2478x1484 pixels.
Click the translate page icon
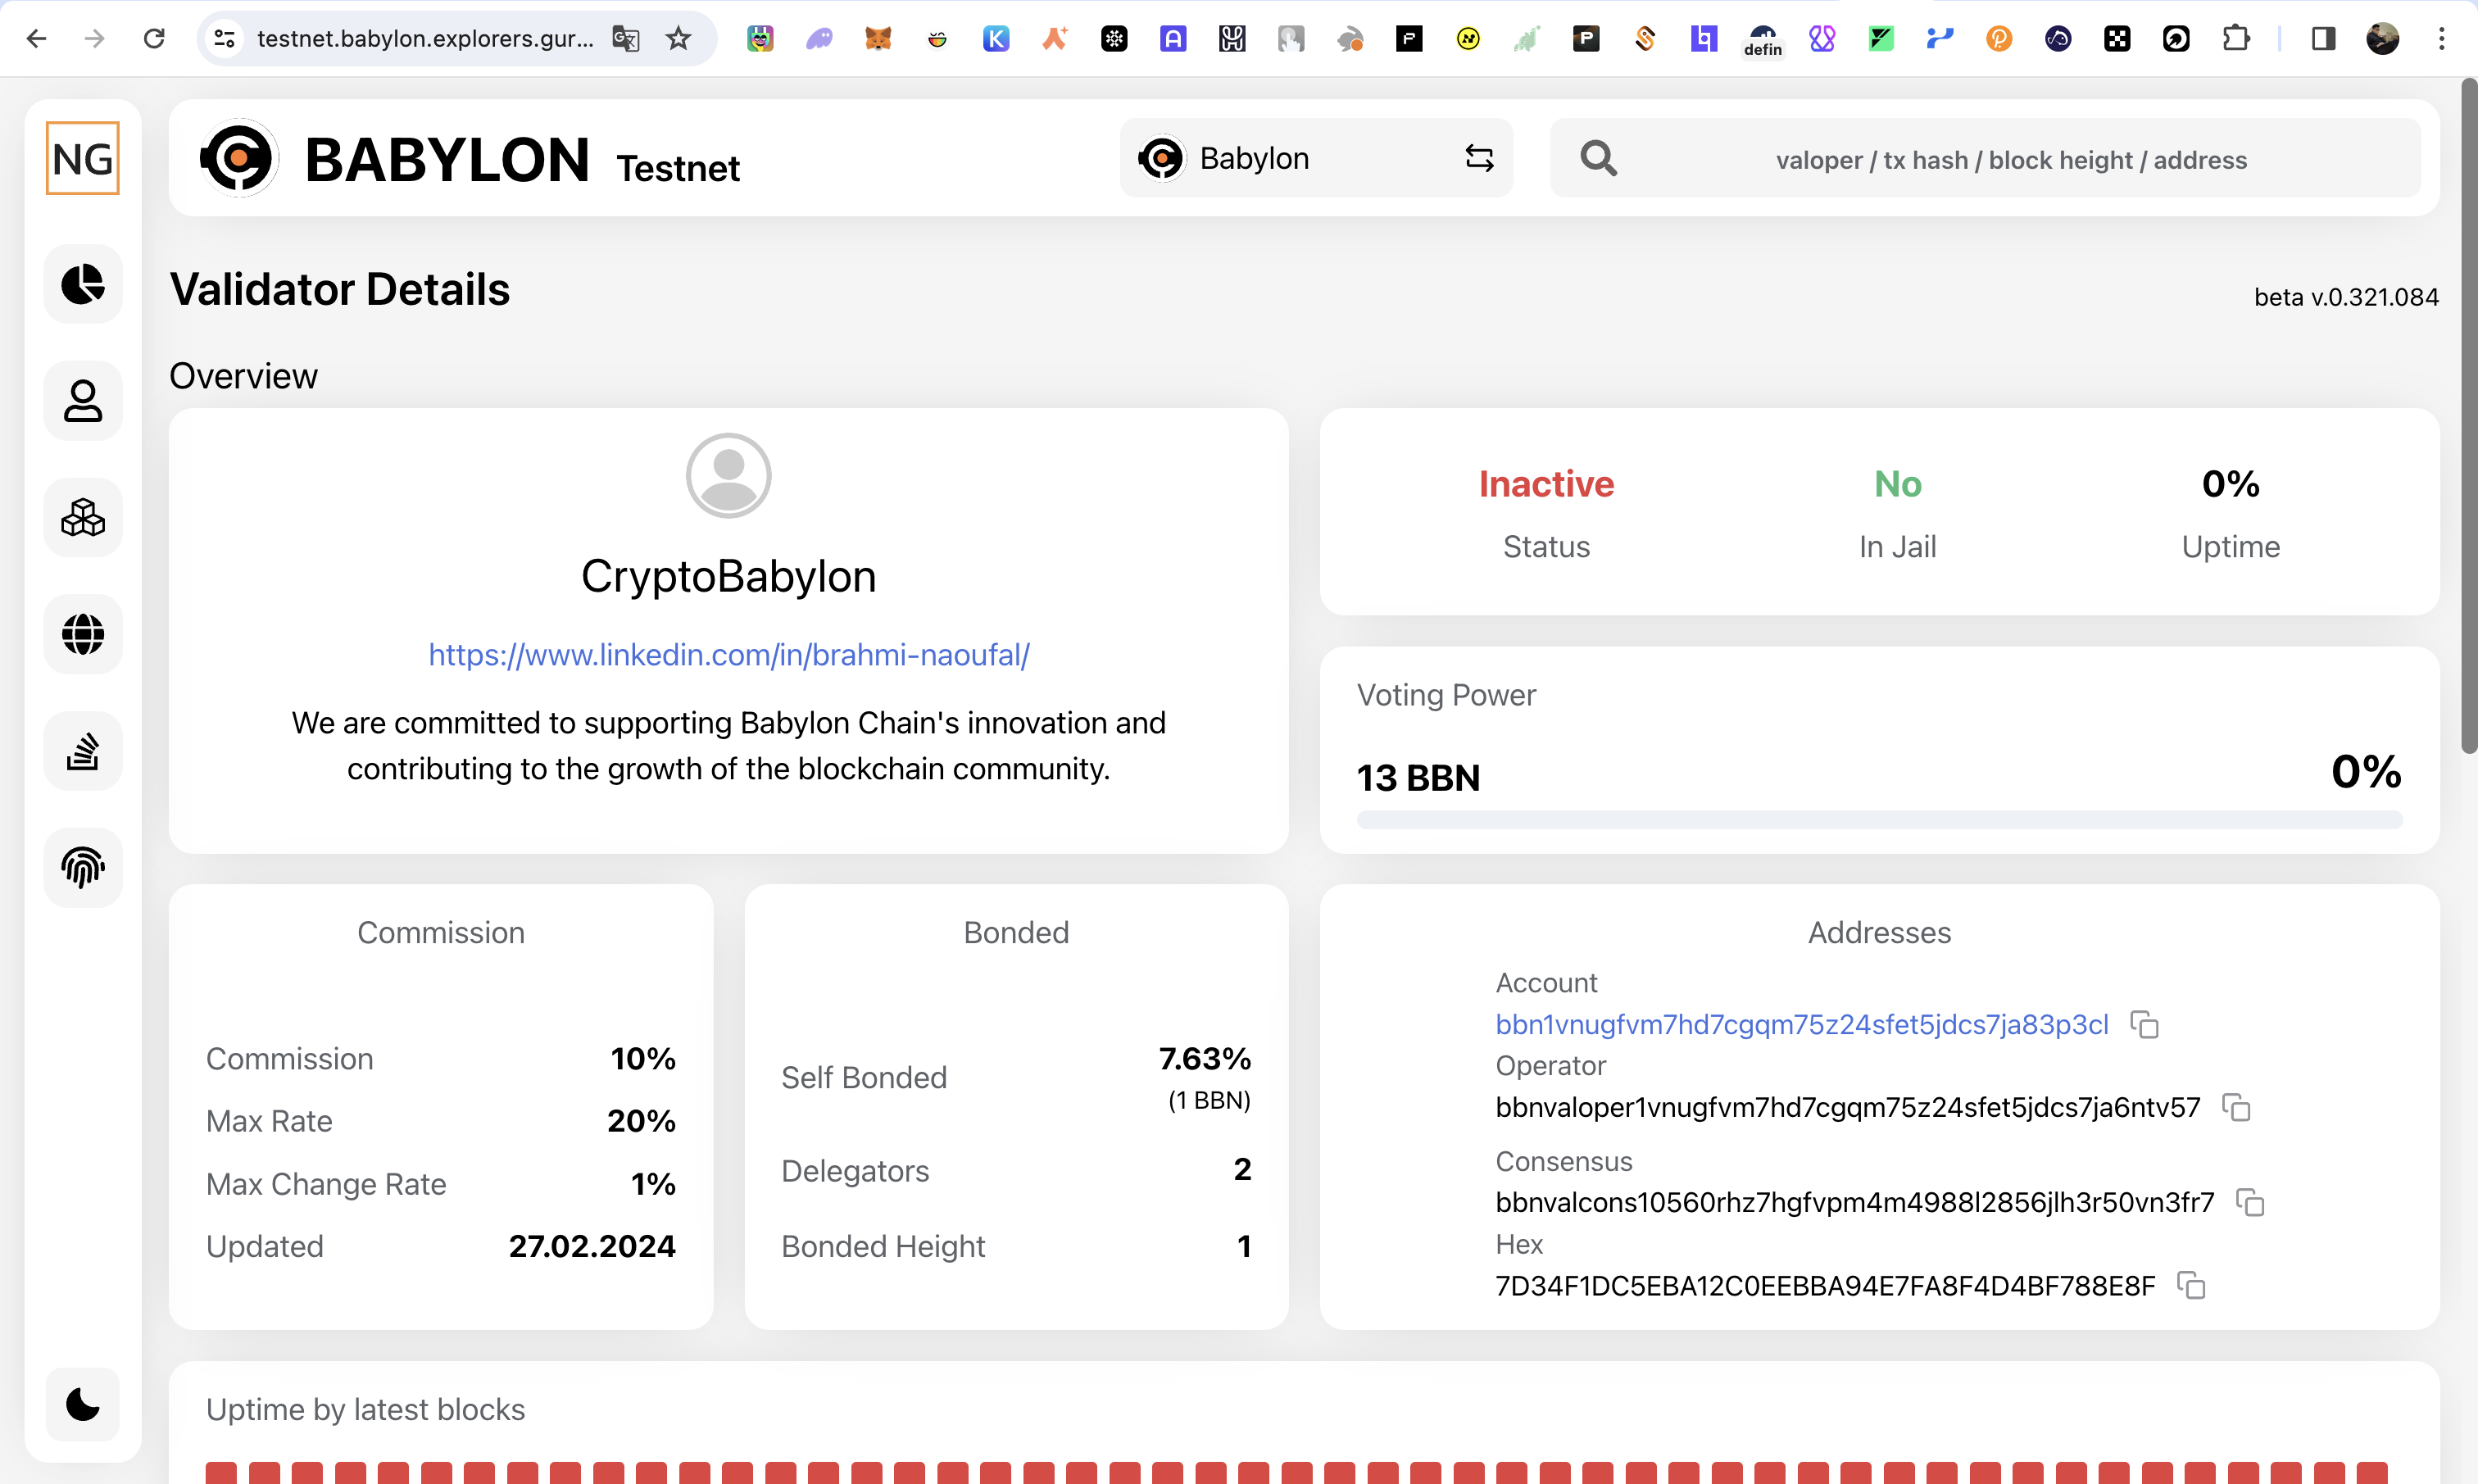tap(626, 38)
